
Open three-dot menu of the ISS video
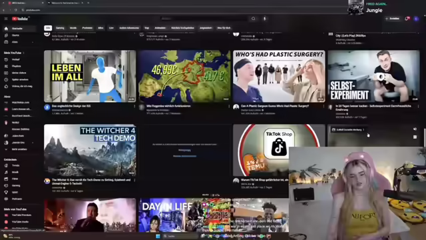point(134,107)
